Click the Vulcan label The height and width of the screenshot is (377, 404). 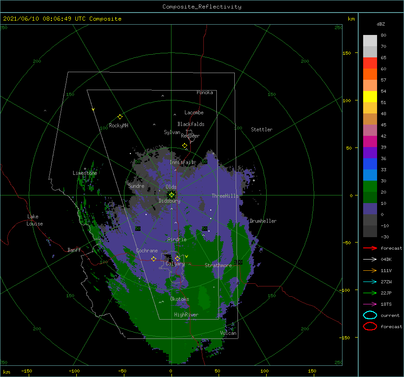(x=228, y=333)
